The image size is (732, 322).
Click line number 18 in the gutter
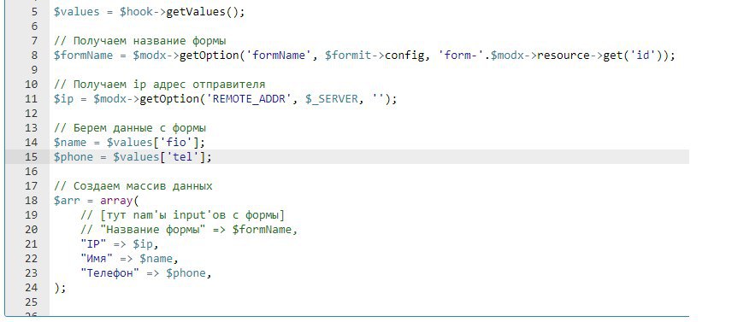click(31, 201)
